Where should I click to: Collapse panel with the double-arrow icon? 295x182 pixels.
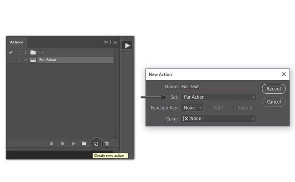pos(106,42)
